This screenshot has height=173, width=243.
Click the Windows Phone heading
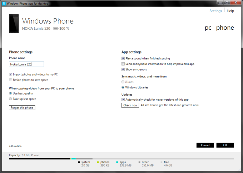pyautogui.click(x=48, y=21)
